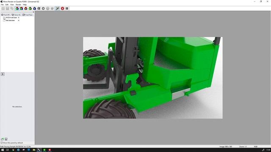Click the rendered forklift image

pyautogui.click(x=153, y=78)
